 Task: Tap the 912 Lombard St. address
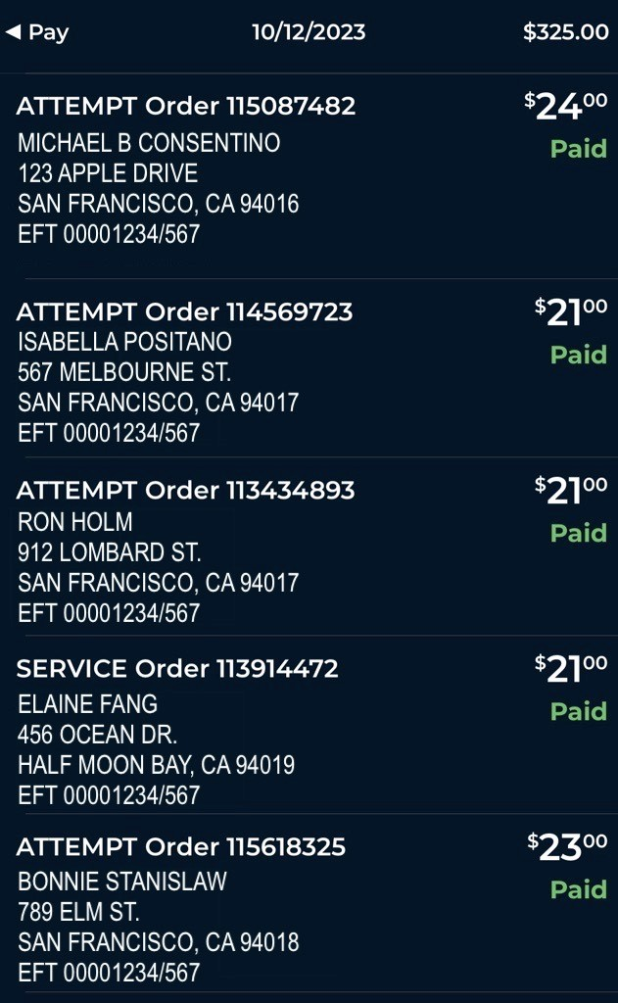point(109,552)
